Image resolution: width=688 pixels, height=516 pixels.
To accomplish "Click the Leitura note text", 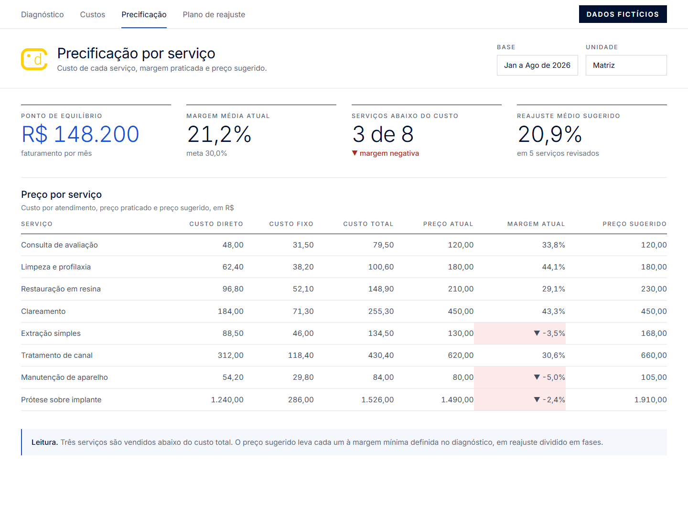I will click(317, 442).
